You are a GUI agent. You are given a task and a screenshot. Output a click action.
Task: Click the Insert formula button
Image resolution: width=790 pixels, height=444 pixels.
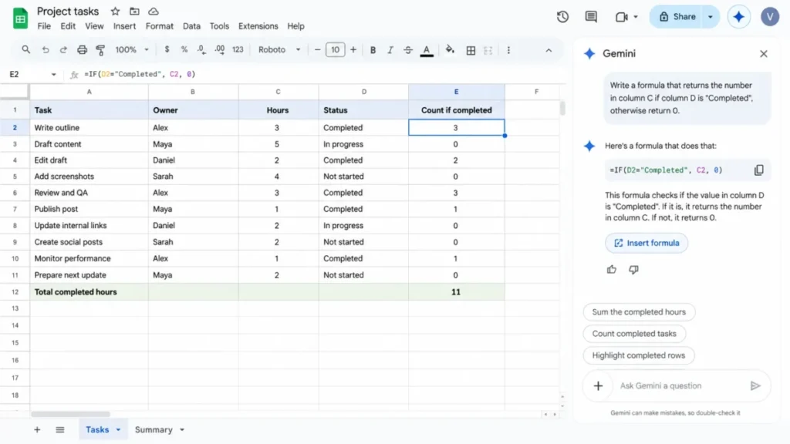click(x=647, y=243)
